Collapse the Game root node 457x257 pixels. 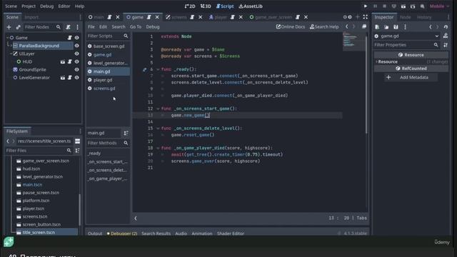click(x=8, y=38)
